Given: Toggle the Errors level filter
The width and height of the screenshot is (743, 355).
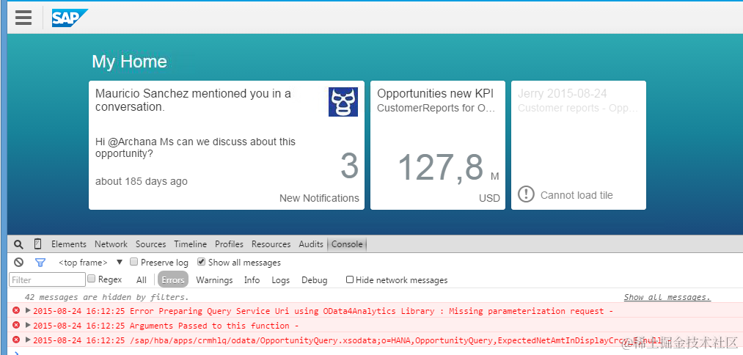Looking at the screenshot, I should tap(173, 279).
